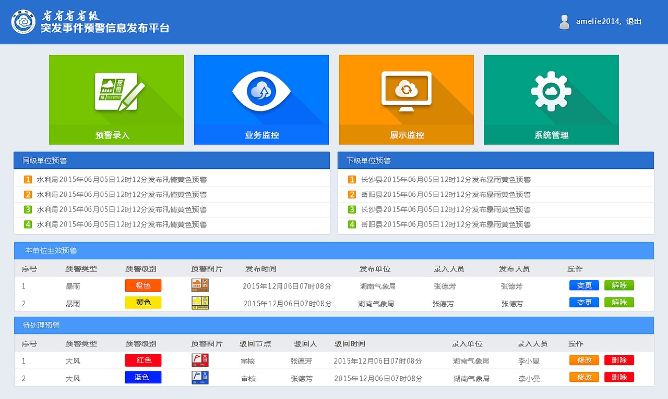Image resolution: width=668 pixels, height=399 pixels.
Task: Open the 展示监控 display monitoring module
Action: [x=406, y=99]
